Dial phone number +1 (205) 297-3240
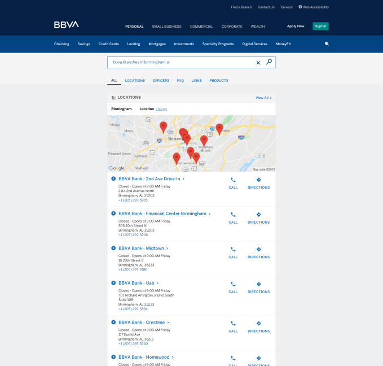Screen dimensions: 383x366 133,344
